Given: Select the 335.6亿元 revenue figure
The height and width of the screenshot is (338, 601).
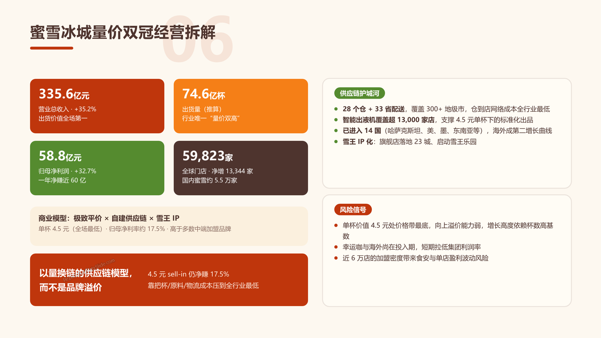Looking at the screenshot, I should pyautogui.click(x=64, y=94).
